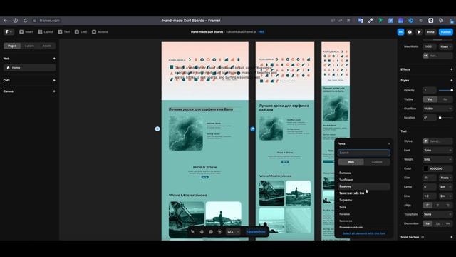
Task: Open the Framer logo main menu
Action: pyautogui.click(x=9, y=31)
